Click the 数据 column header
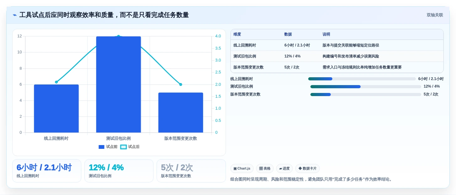456x195 pixels. 288,35
